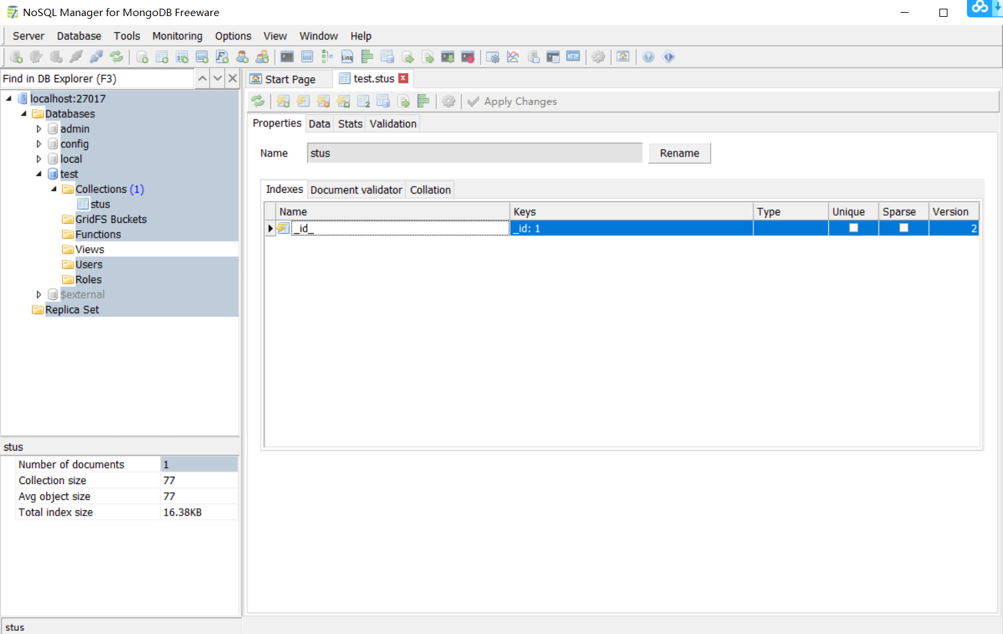Click find next down arrow in DB Explorer

(217, 78)
